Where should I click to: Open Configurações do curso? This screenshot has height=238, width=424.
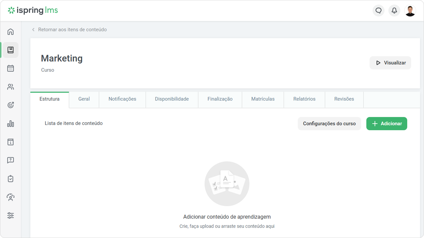[x=329, y=124]
